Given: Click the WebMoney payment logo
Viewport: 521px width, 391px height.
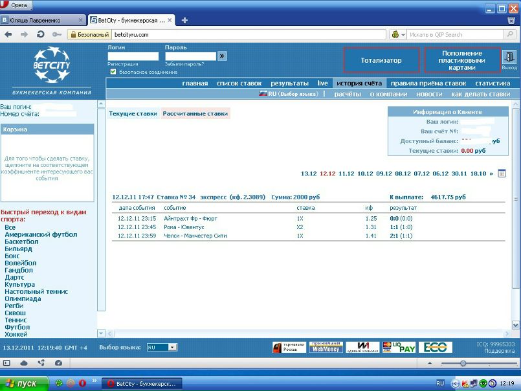Looking at the screenshot, I should (x=325, y=348).
